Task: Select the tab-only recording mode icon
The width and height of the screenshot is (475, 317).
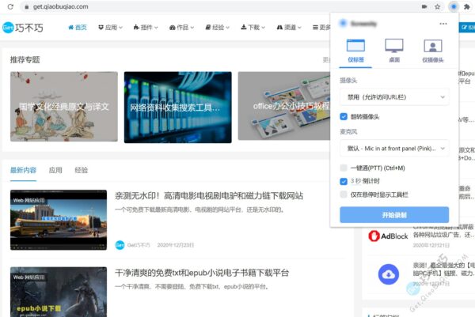Action: point(355,47)
